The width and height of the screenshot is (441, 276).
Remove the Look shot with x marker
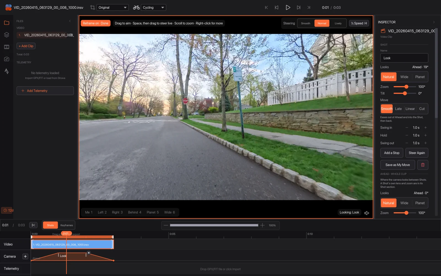[x=89, y=253]
